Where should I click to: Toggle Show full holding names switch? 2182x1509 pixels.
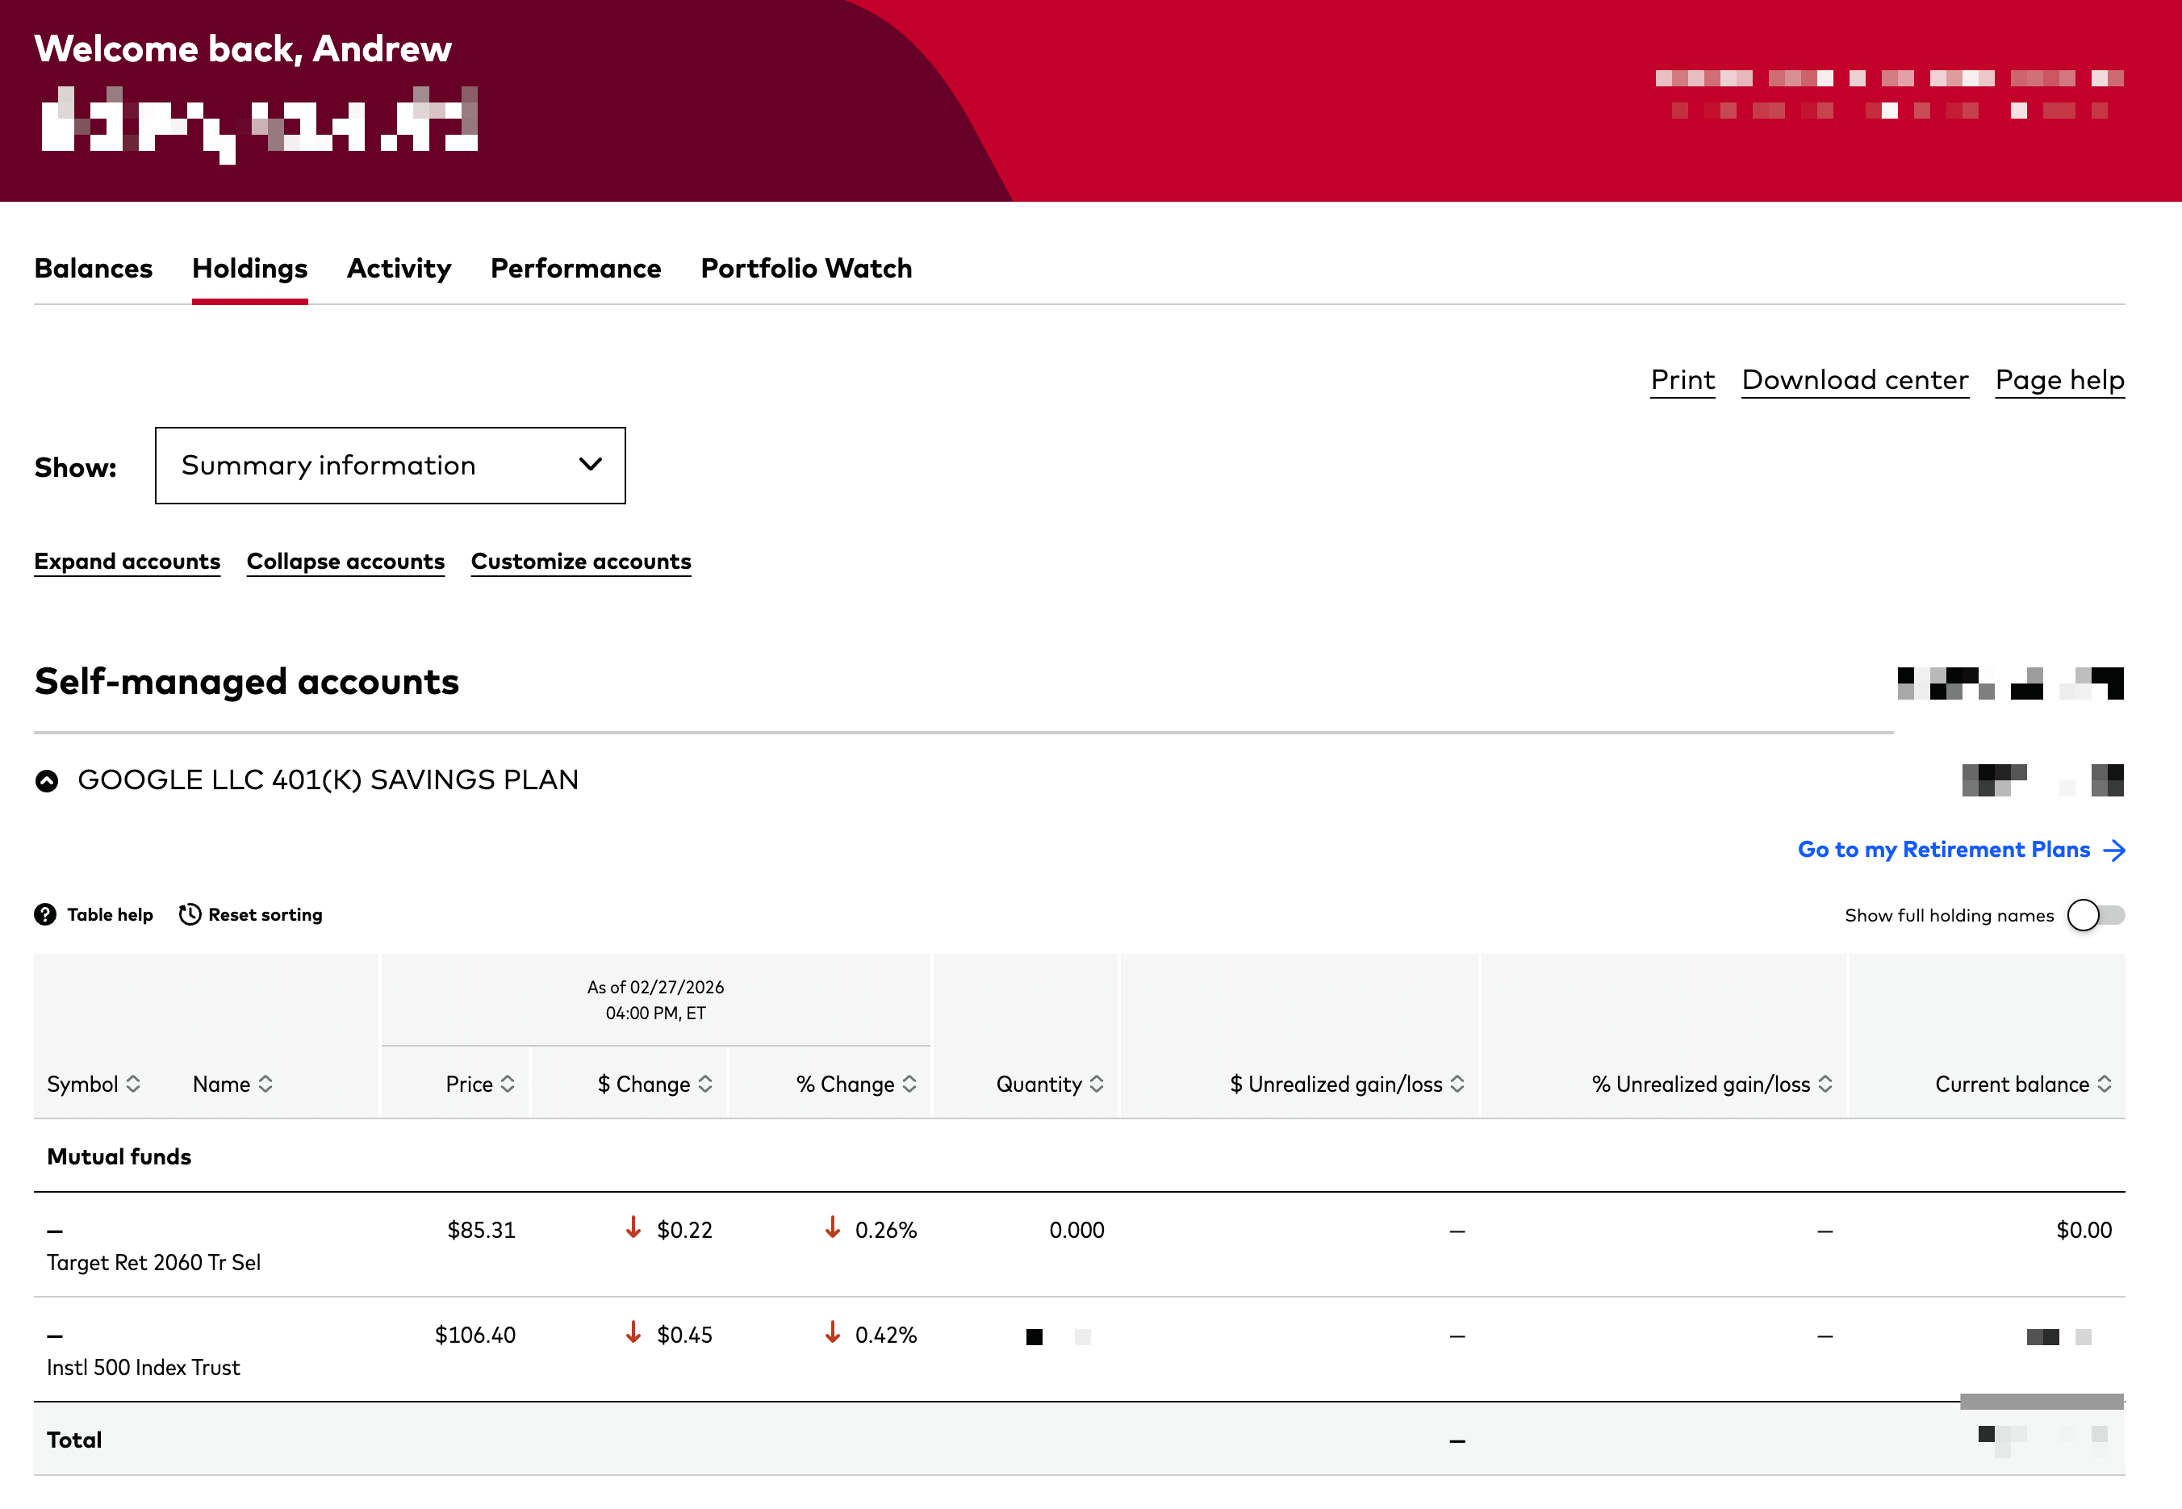click(x=2095, y=915)
